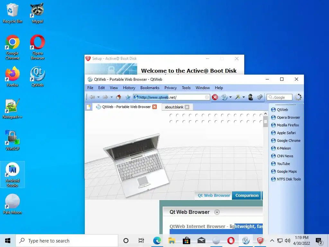
Task: Expand the Qt Web Browser heading chevron
Action: point(217,212)
